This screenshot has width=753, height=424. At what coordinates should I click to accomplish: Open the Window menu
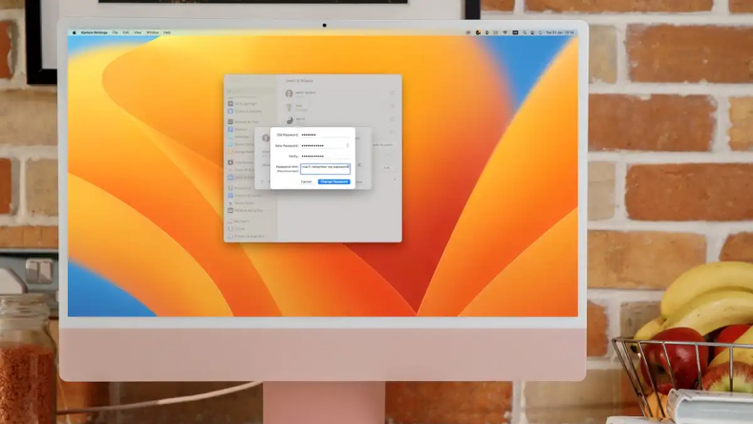coord(152,32)
